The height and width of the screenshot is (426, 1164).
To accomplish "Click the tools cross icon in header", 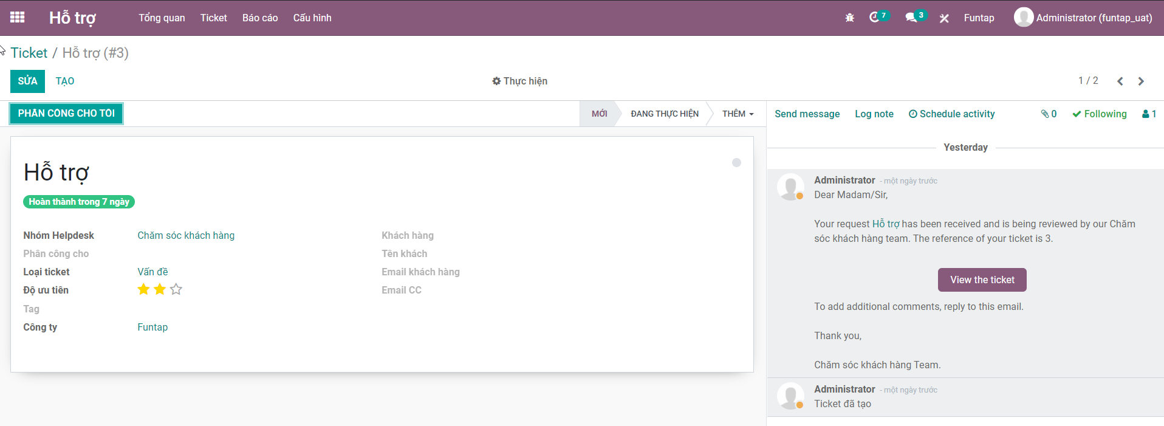I will click(944, 18).
